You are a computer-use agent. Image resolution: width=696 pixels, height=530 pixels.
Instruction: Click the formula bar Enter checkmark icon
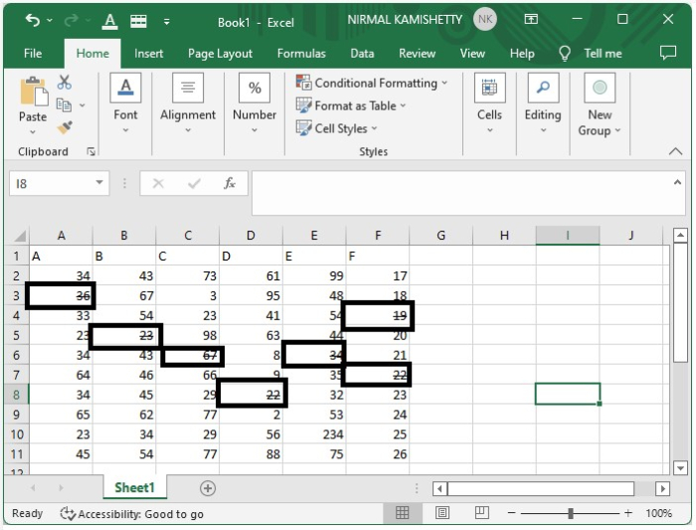[x=194, y=183]
